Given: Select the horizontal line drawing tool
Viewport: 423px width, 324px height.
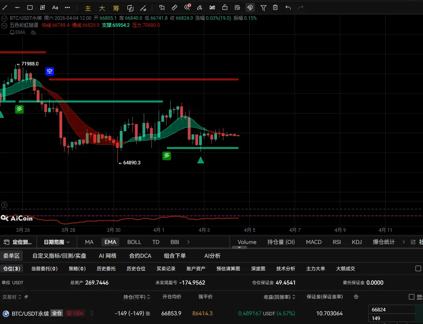Looking at the screenshot, I should (17, 7).
